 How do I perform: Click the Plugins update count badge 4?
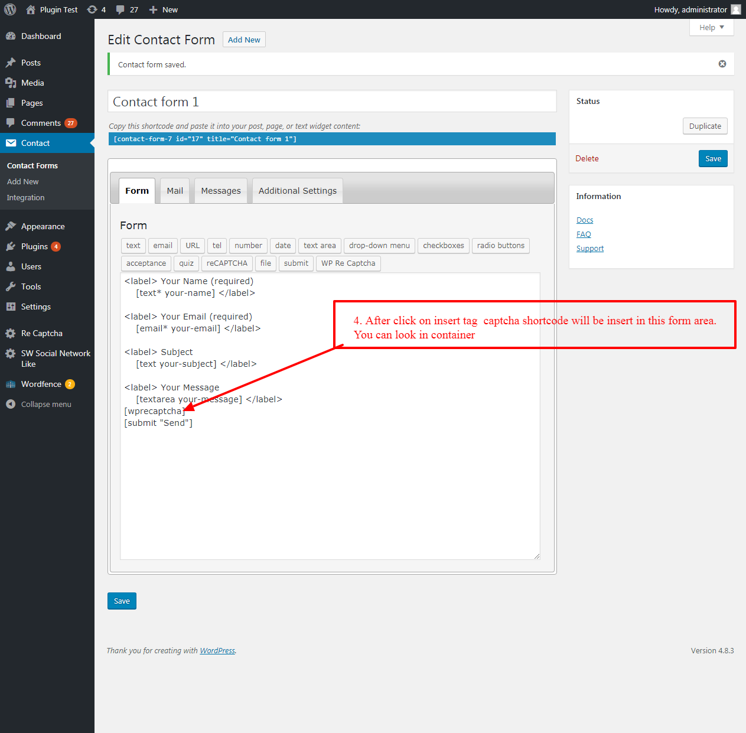point(56,247)
